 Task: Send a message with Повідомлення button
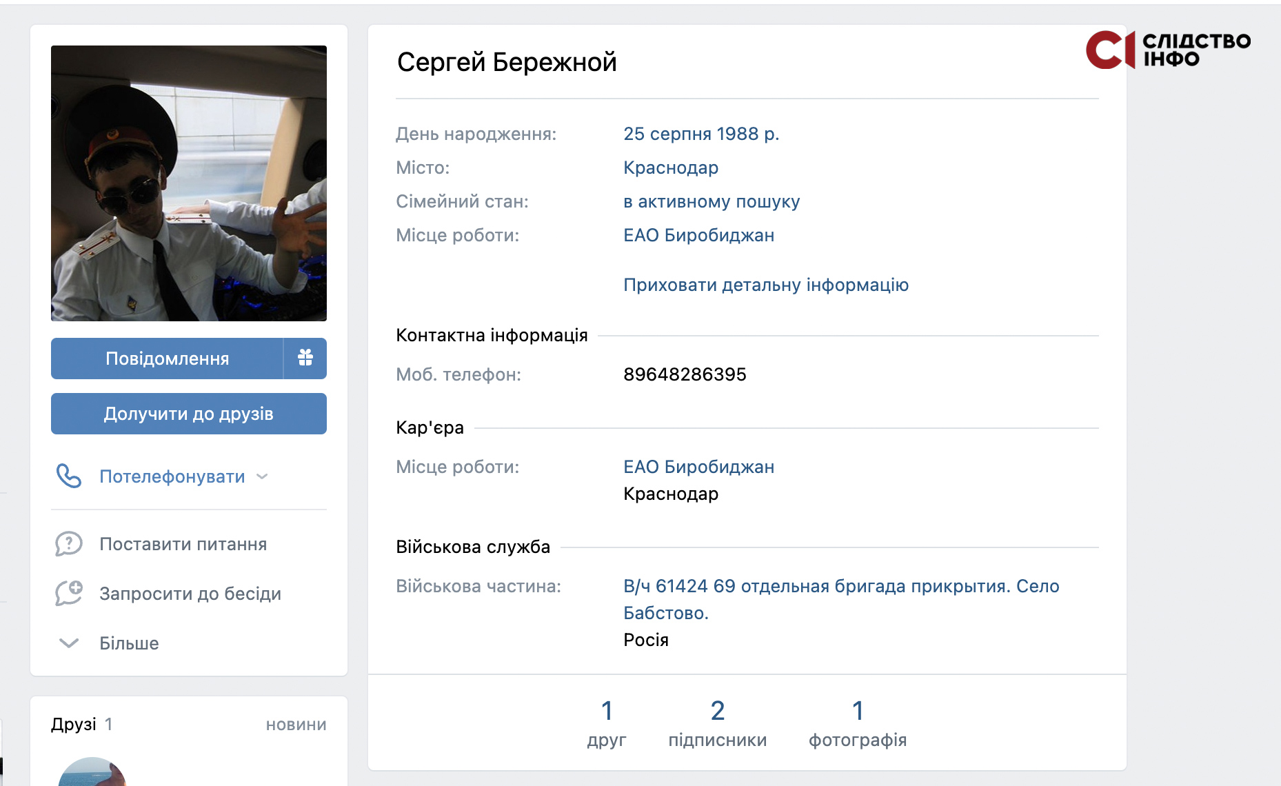[167, 358]
